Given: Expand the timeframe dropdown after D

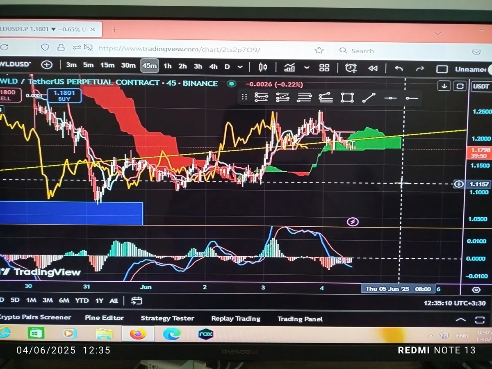Looking at the screenshot, I should (240, 66).
